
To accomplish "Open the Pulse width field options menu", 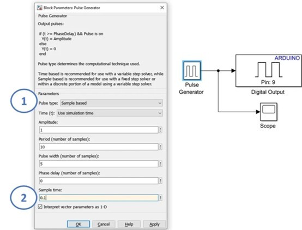I will point(160,164).
